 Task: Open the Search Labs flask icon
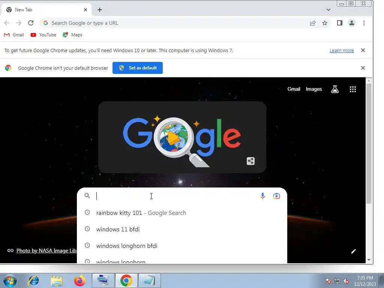(335, 89)
